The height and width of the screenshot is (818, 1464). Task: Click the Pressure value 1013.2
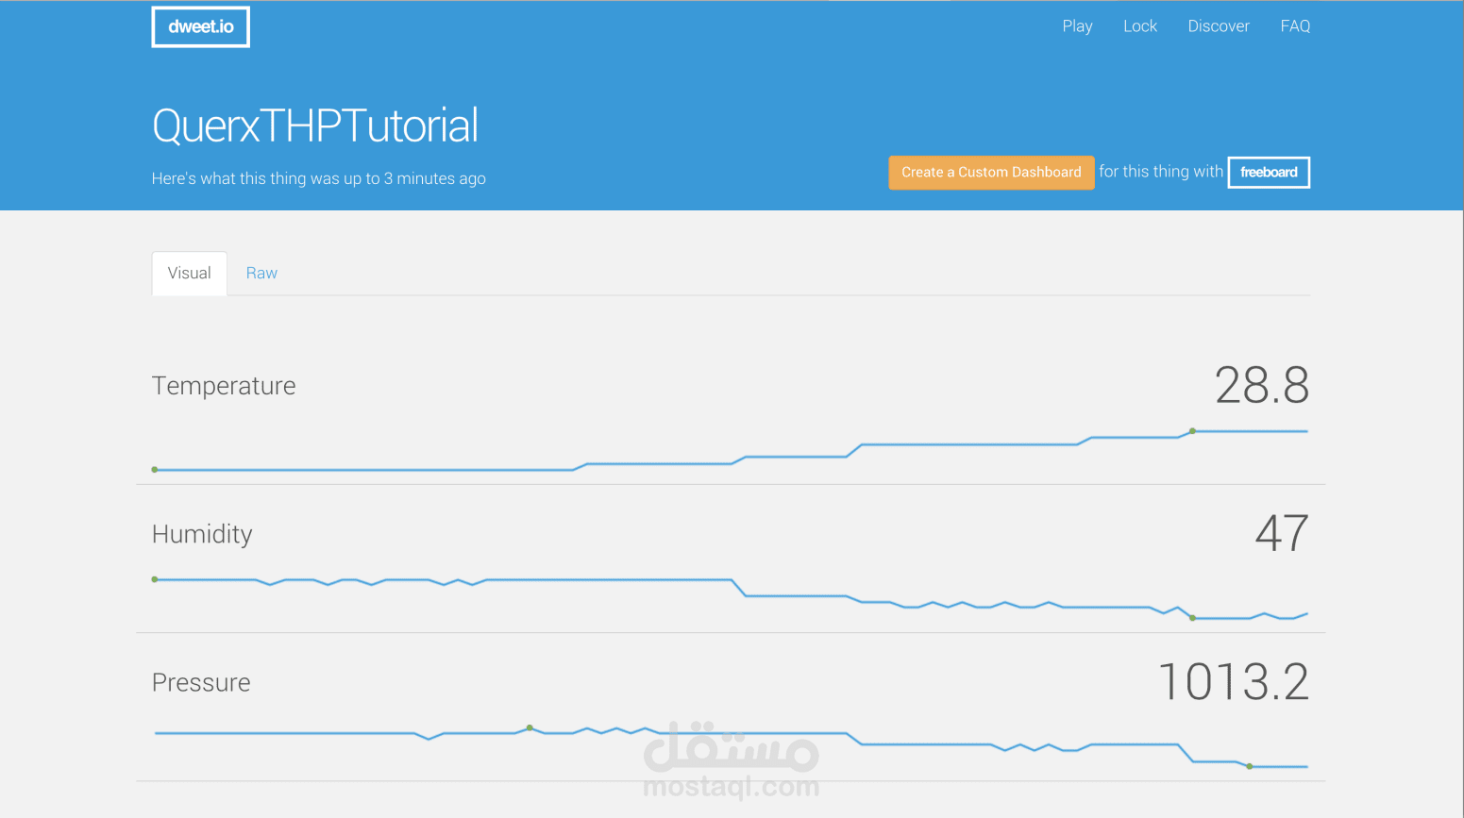pos(1235,681)
